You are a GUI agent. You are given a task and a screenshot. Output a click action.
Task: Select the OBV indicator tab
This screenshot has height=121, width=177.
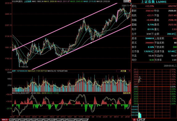click(x=34, y=120)
